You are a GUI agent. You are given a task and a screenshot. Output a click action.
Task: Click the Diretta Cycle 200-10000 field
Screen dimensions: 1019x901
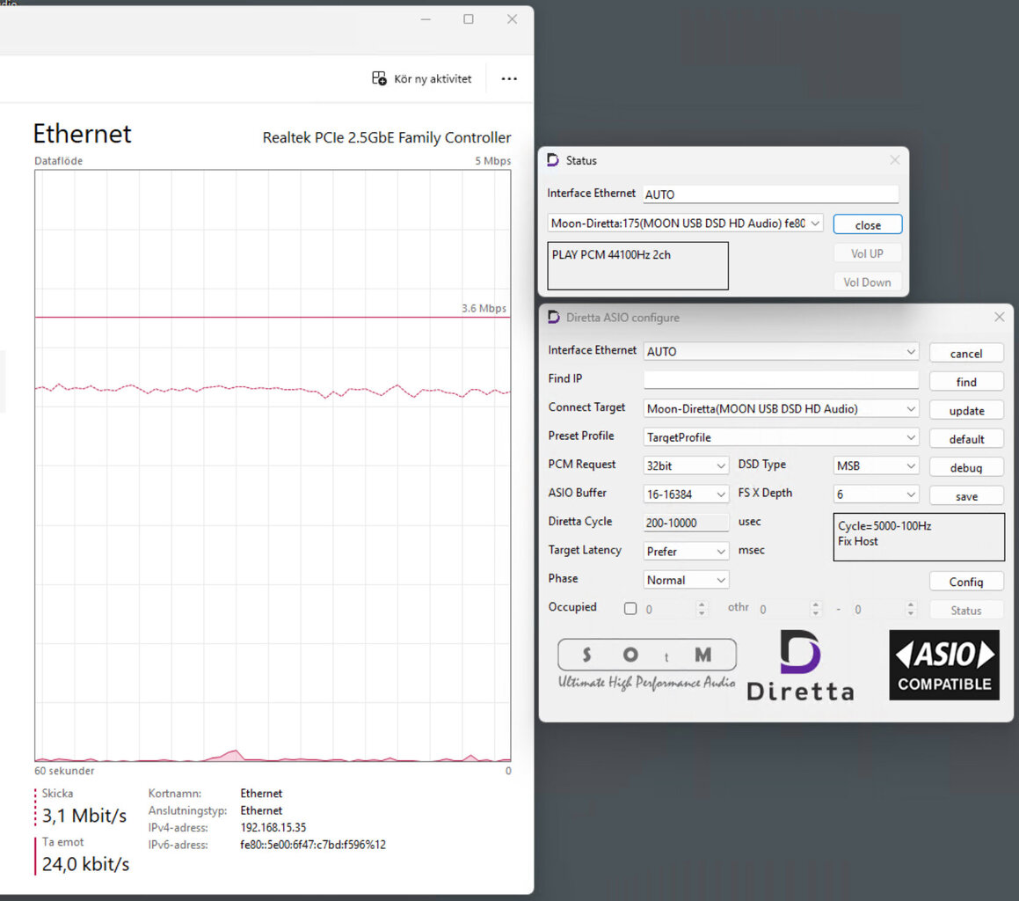point(687,523)
